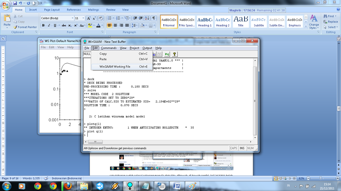The height and width of the screenshot is (191, 341).
Task: Click Replace in the Editing group
Action: (x=331, y=22)
